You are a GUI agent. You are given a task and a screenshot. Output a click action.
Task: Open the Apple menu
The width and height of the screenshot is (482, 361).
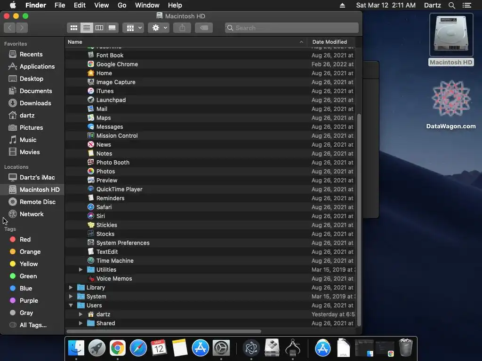[x=13, y=5]
